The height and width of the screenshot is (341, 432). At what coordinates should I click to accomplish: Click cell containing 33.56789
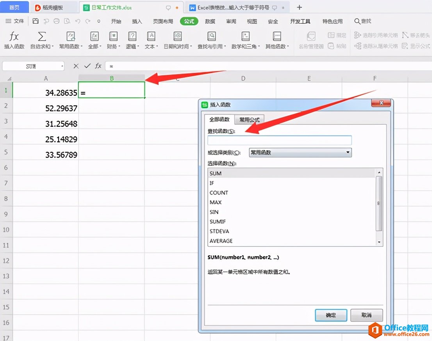point(45,153)
